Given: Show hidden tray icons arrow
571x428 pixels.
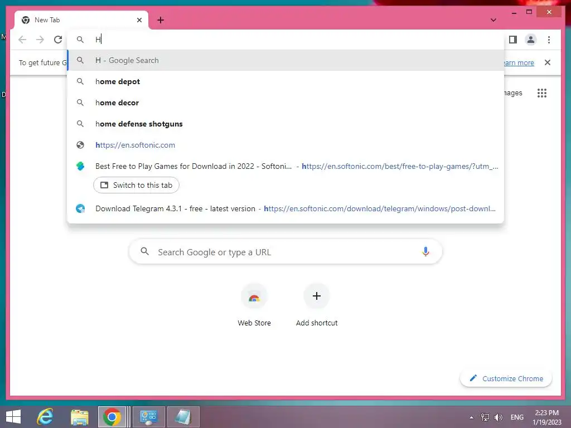Looking at the screenshot, I should tap(472, 417).
